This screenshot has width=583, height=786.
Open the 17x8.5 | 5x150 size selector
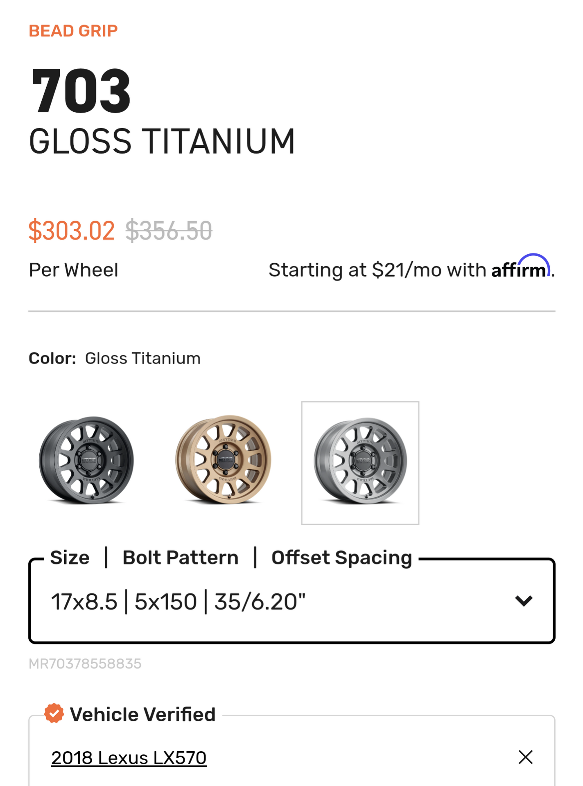[291, 601]
